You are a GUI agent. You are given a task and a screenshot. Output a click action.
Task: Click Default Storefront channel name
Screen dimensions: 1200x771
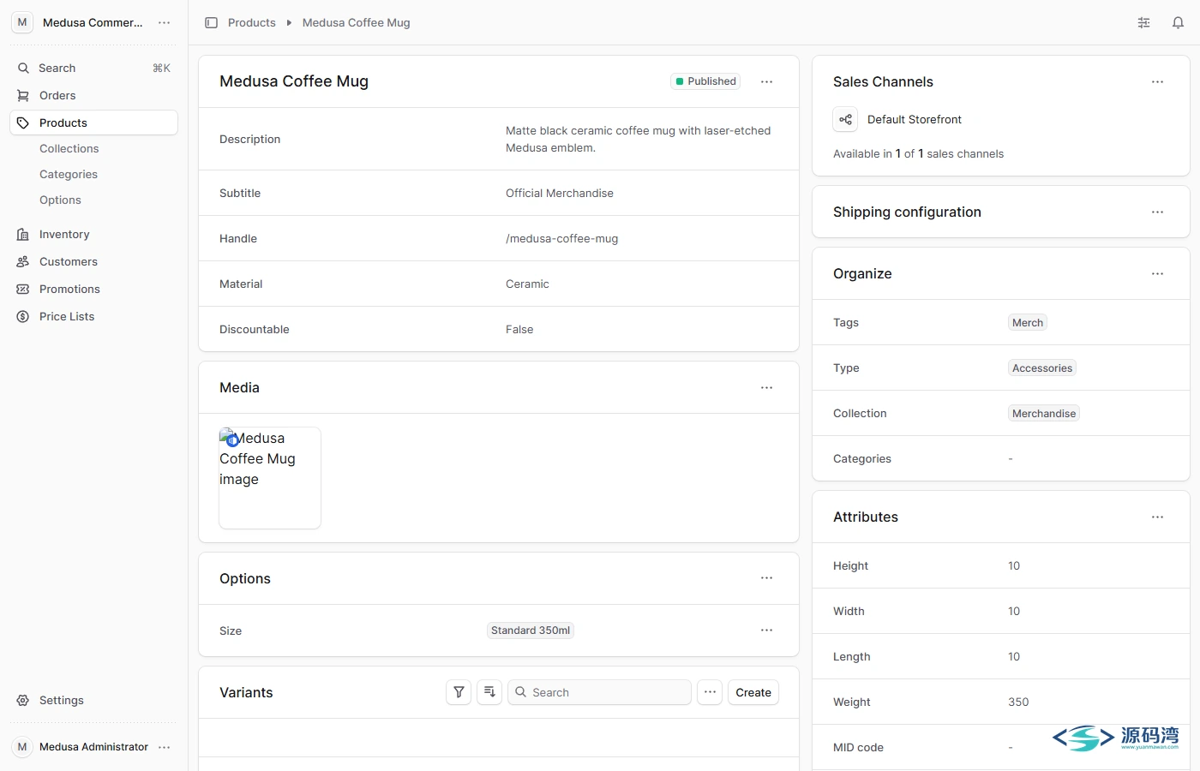click(x=915, y=119)
